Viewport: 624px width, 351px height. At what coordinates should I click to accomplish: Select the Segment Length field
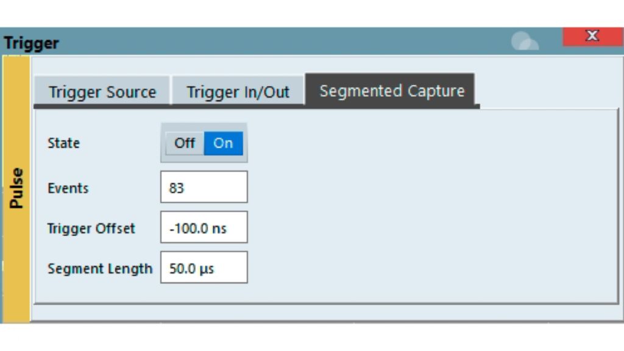point(204,268)
